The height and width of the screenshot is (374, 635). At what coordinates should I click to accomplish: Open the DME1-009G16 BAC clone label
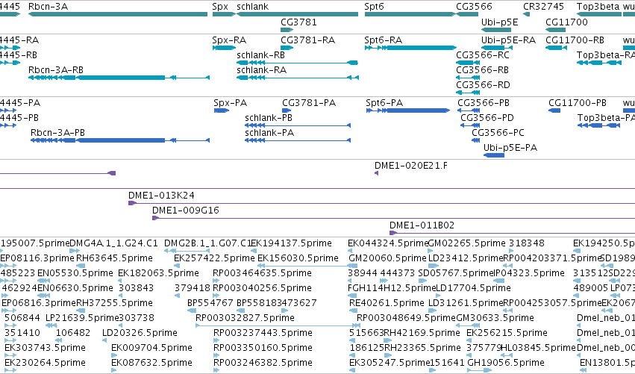186,211
